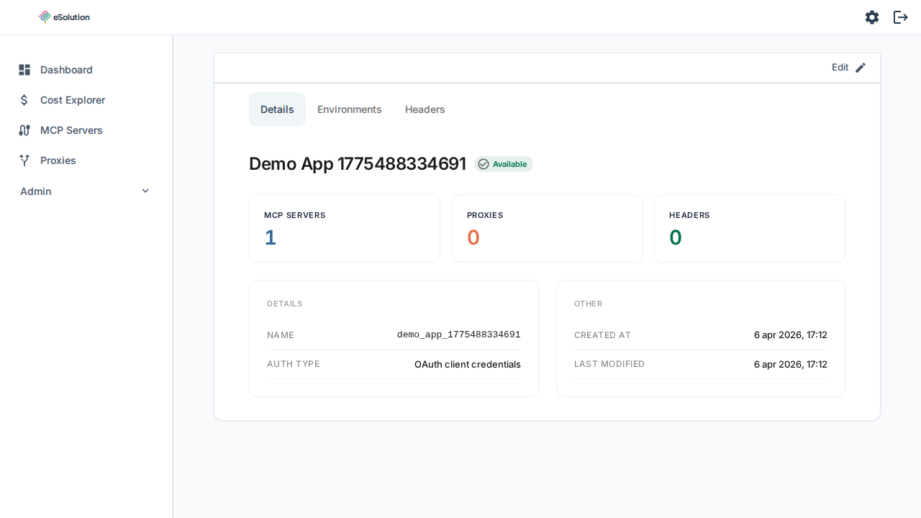The image size is (921, 518).
Task: Click the MCP Servers count 1
Action: tap(270, 237)
